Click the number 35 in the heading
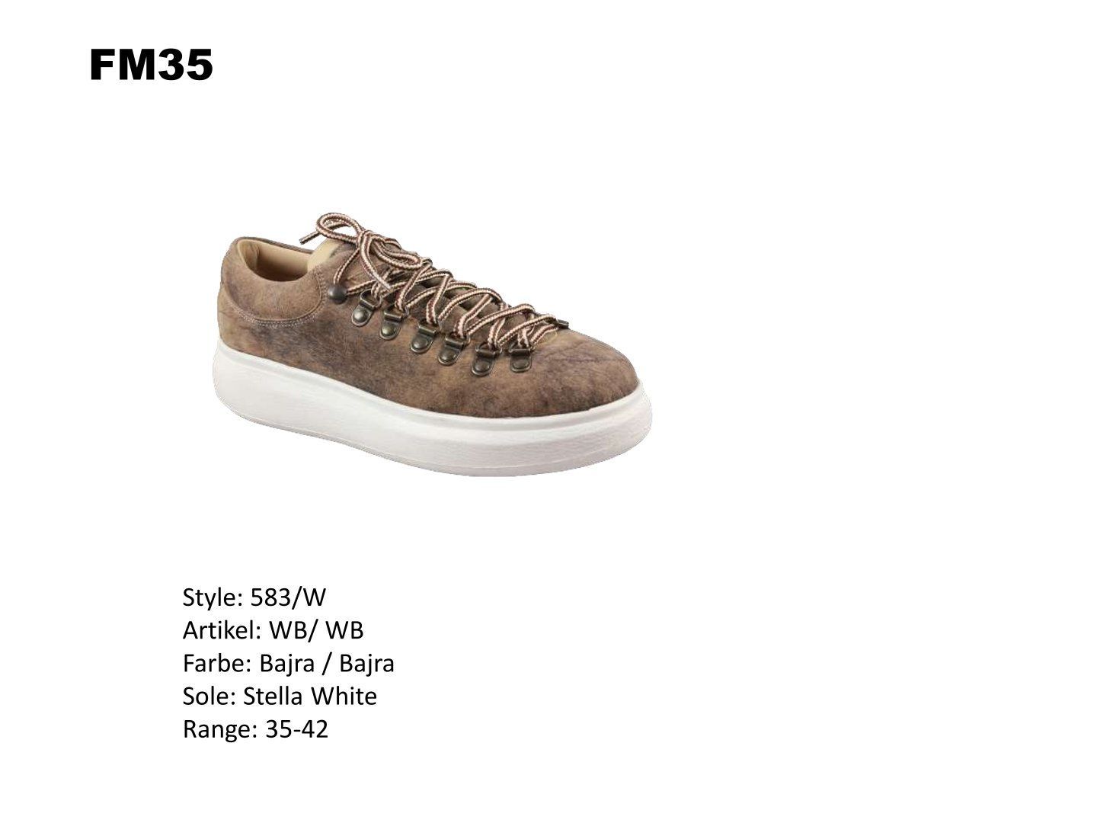 184,66
